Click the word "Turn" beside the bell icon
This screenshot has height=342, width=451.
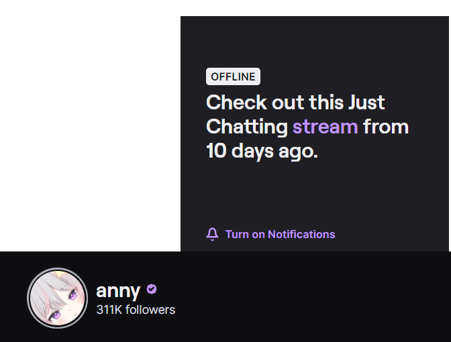click(237, 234)
